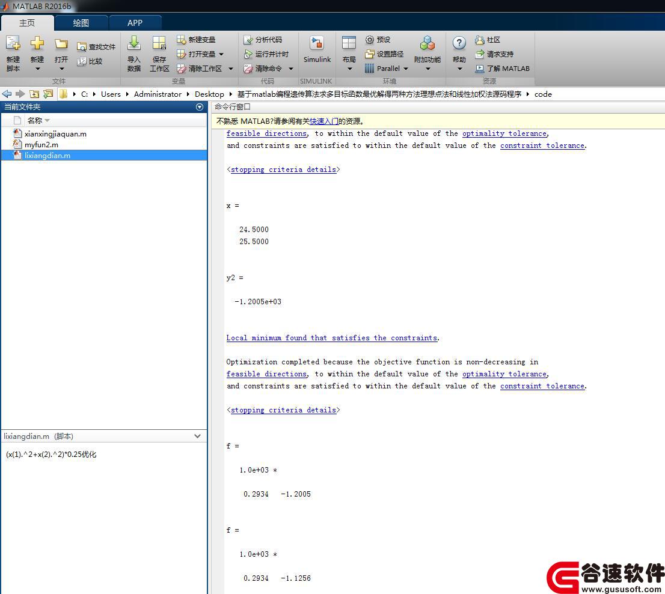Click Run and Time (运行并计时)

[x=266, y=54]
